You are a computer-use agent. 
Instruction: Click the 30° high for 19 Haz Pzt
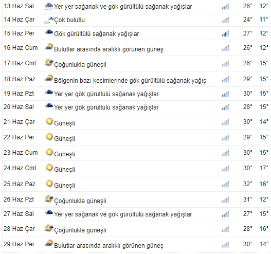click(x=247, y=94)
